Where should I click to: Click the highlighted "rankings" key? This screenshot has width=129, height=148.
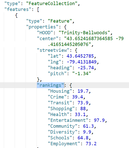tap(50, 85)
